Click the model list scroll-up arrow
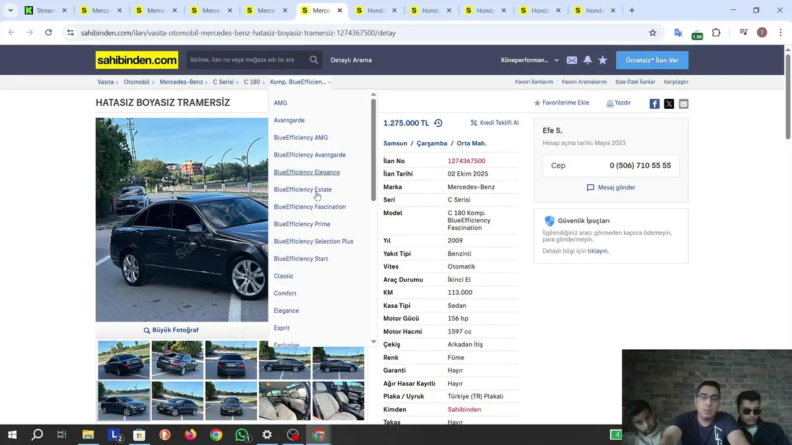Screen dimensions: 792x445 pyautogui.click(x=373, y=95)
